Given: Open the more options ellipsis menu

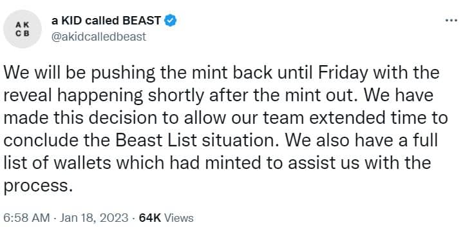Looking at the screenshot, I should click(451, 21).
